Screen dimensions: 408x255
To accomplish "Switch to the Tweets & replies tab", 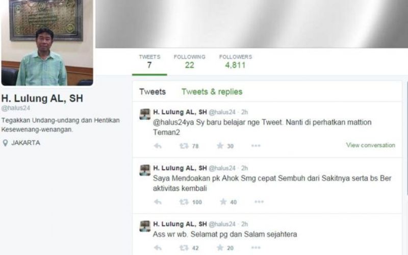I will 212,92.
